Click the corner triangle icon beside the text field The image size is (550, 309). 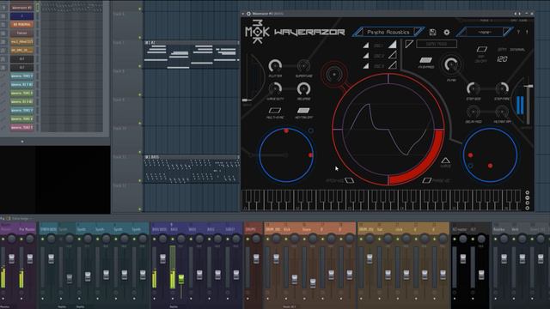(409, 44)
